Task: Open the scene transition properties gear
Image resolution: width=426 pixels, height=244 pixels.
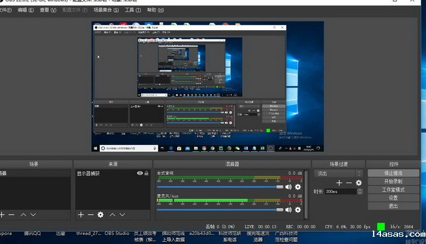Action: pos(359,183)
